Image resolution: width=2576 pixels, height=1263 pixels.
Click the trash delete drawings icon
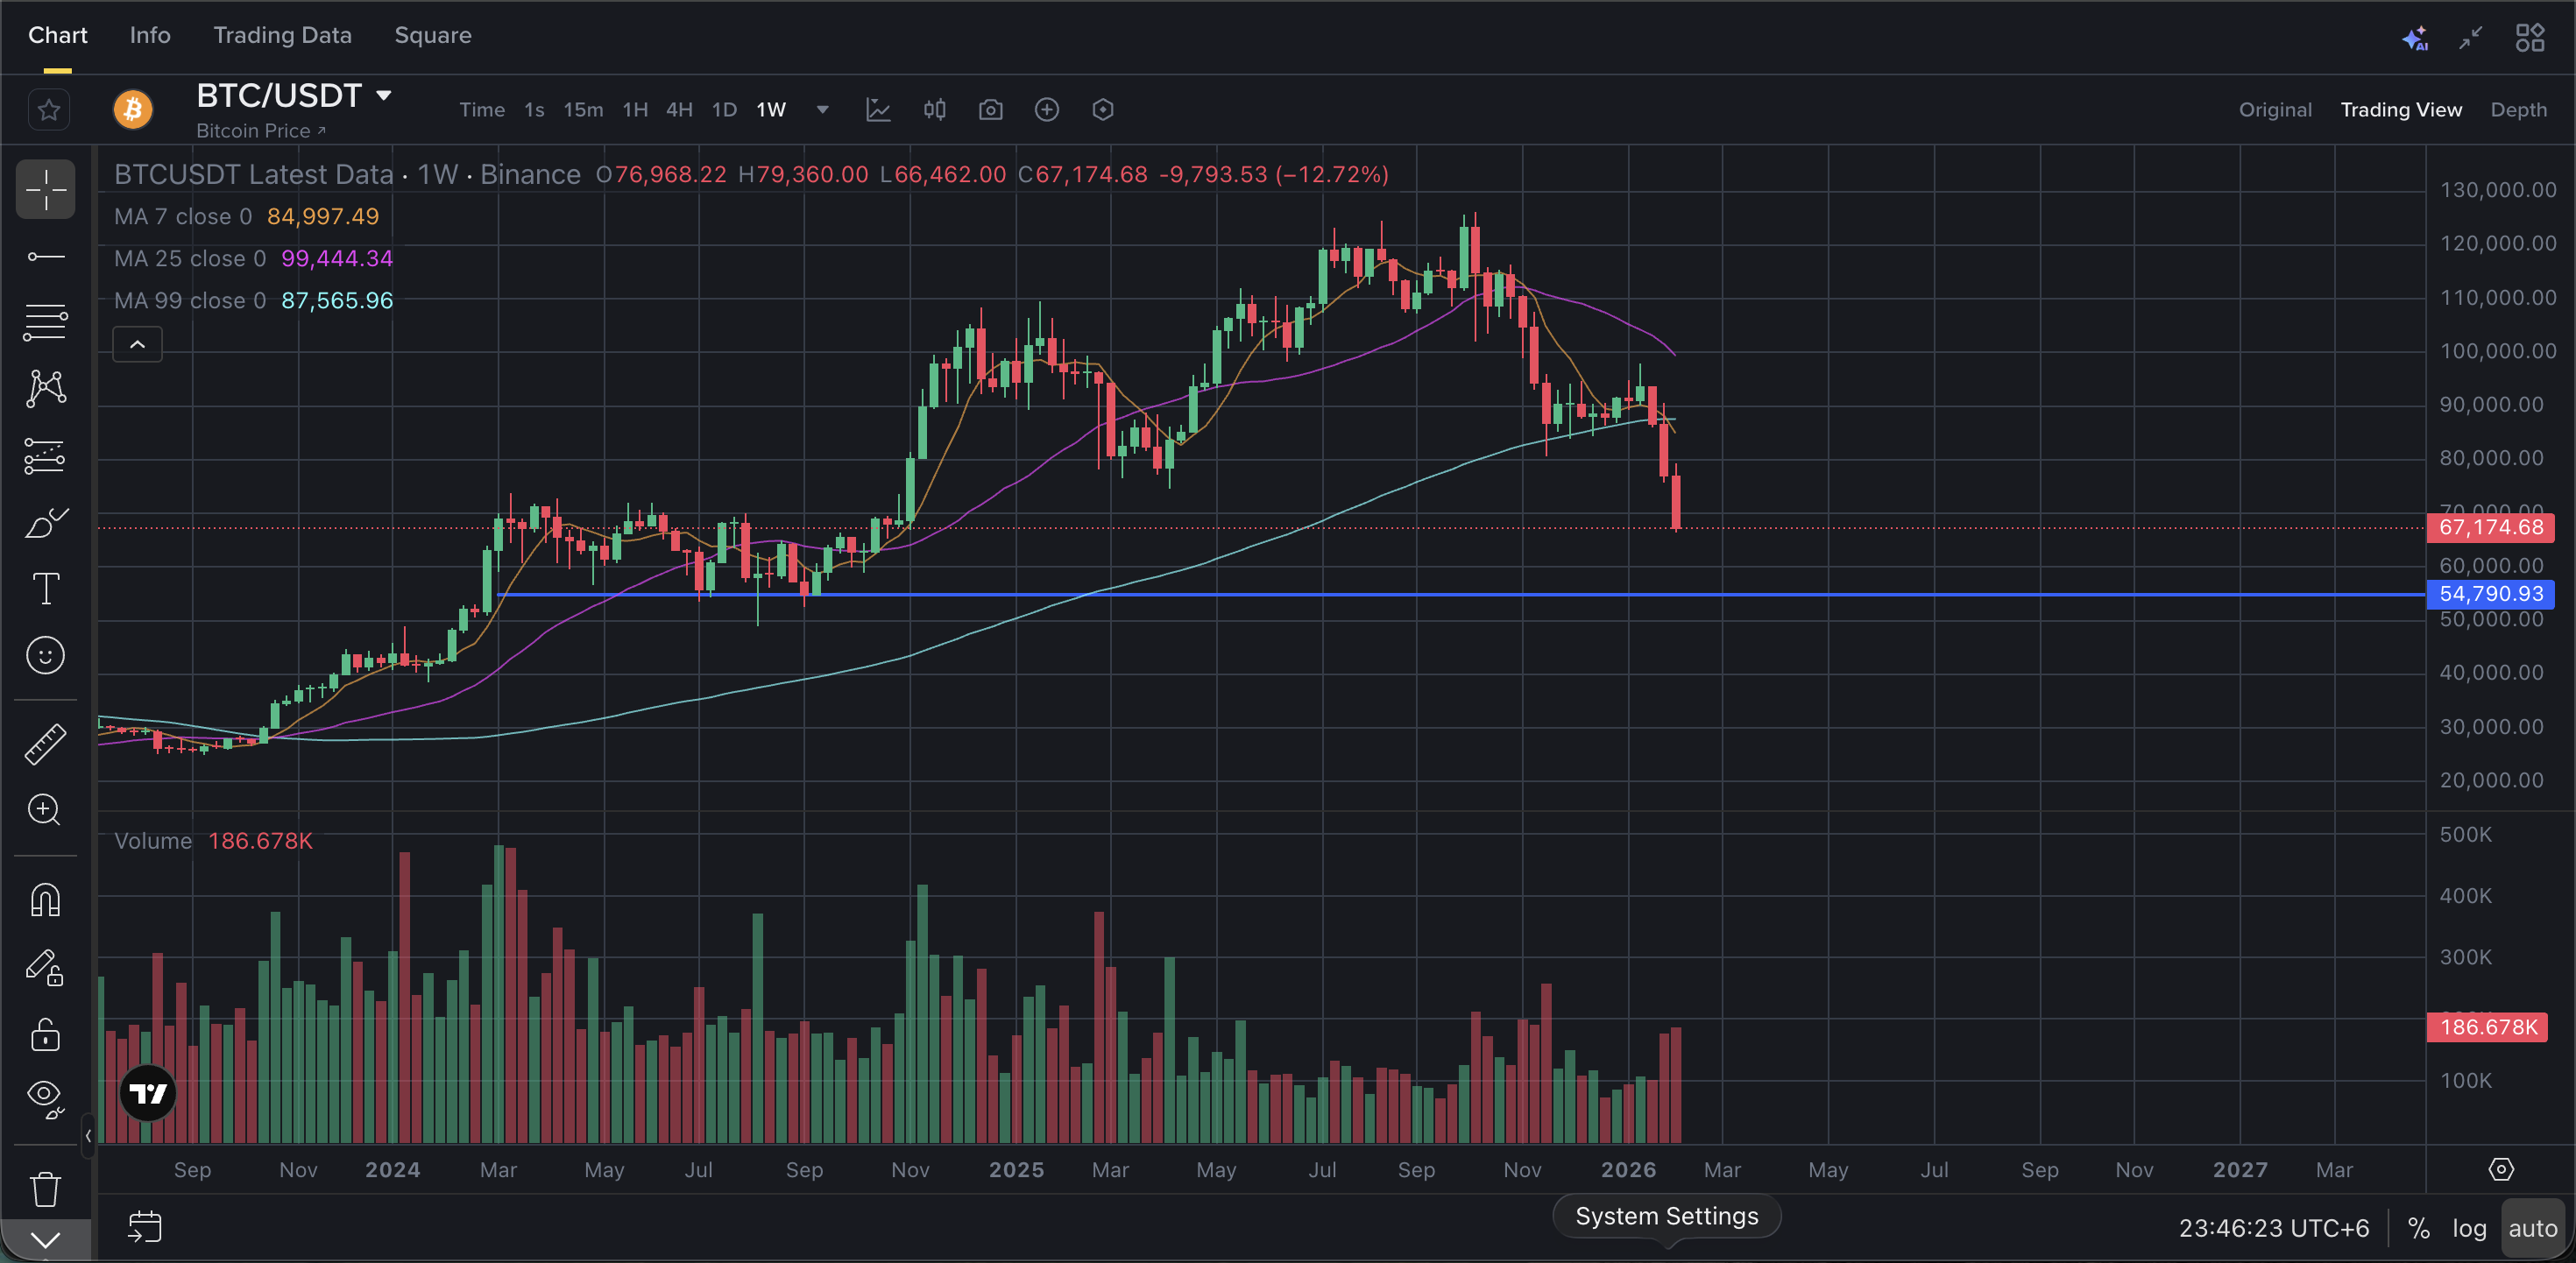(x=45, y=1189)
